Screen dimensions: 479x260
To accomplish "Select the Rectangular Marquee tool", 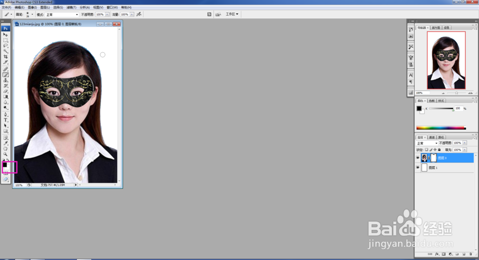I will click(5, 40).
